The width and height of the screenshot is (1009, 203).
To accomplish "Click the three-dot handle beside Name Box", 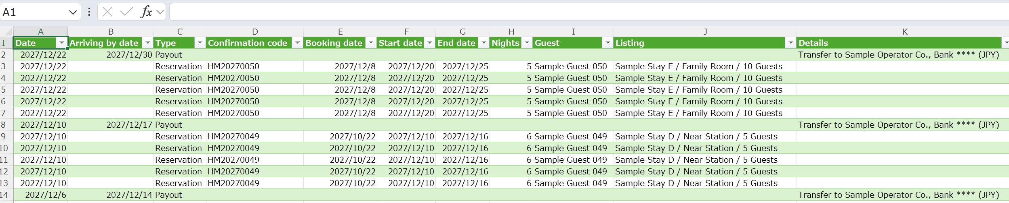I will tap(89, 12).
